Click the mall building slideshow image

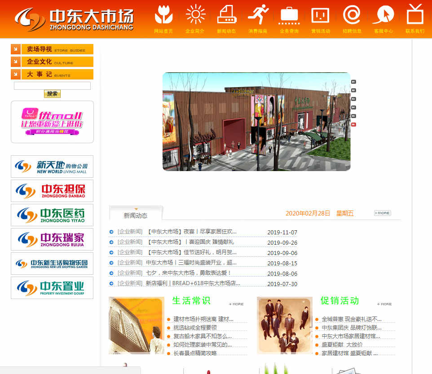pyautogui.click(x=256, y=122)
